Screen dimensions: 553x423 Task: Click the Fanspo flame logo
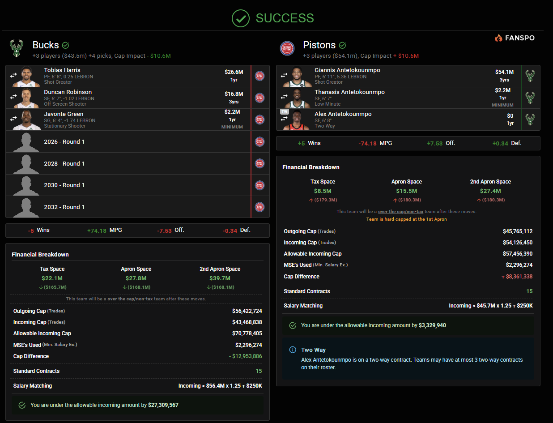tap(498, 38)
